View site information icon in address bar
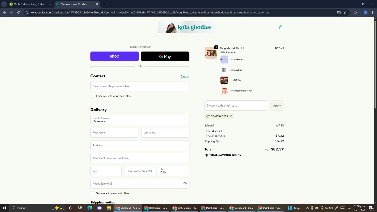Screen dimensions: 377x212 pos(27,12)
